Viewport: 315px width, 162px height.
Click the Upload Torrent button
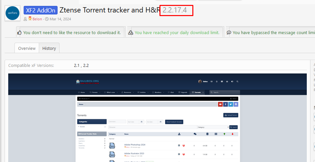(x=230, y=115)
